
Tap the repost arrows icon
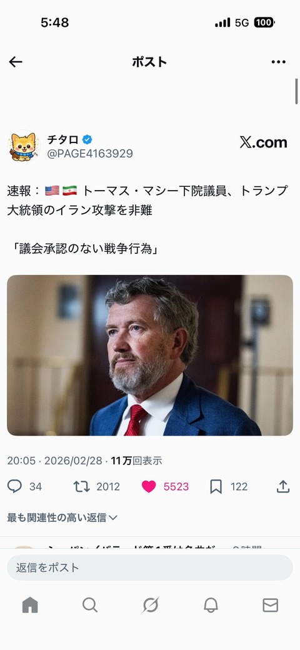pos(82,486)
